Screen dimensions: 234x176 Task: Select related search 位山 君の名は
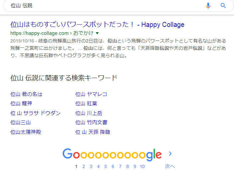(26, 94)
